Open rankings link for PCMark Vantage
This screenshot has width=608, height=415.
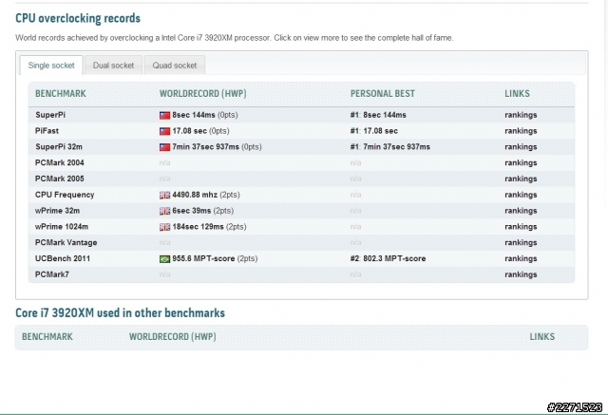[x=521, y=242]
